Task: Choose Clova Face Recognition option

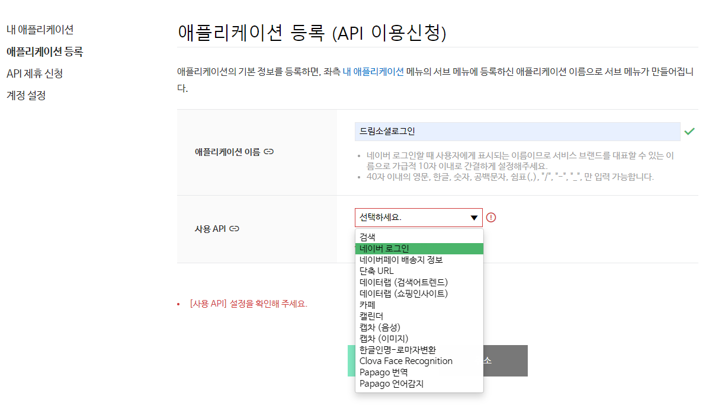Action: pos(419,361)
